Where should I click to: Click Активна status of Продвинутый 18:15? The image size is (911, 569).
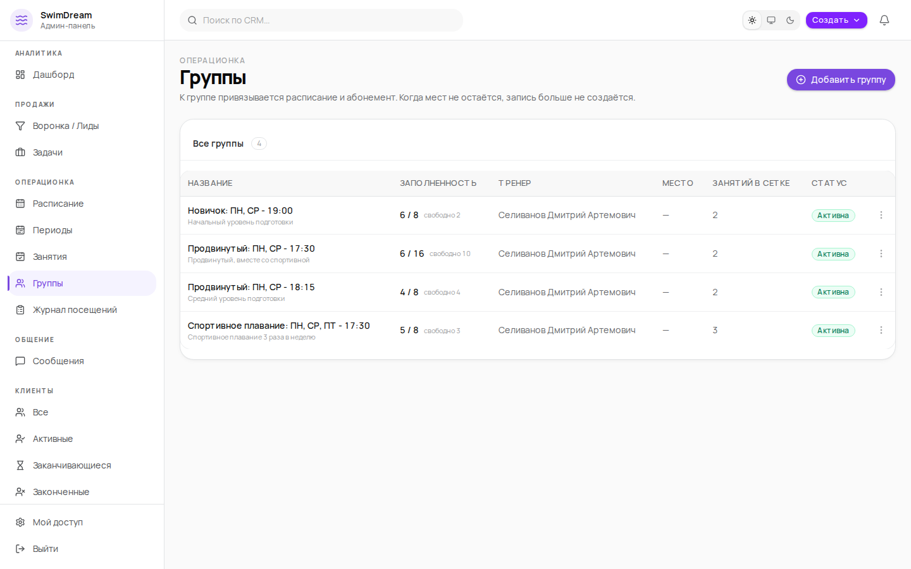pyautogui.click(x=833, y=292)
